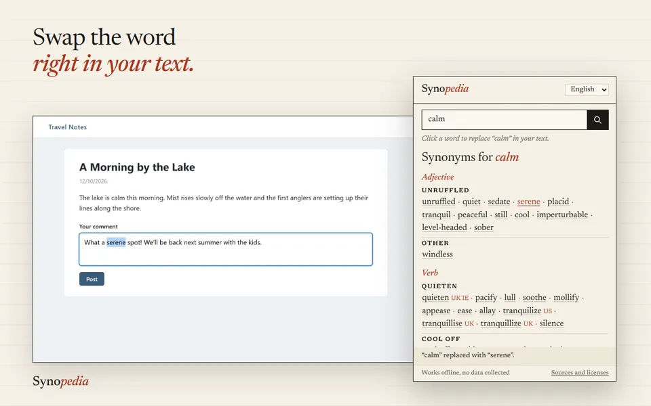The width and height of the screenshot is (651, 406).
Task: Click the Adjective heading
Action: [x=437, y=177]
